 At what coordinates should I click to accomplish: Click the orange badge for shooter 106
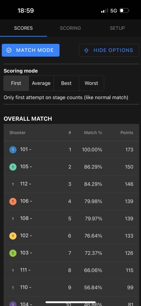(x=13, y=201)
